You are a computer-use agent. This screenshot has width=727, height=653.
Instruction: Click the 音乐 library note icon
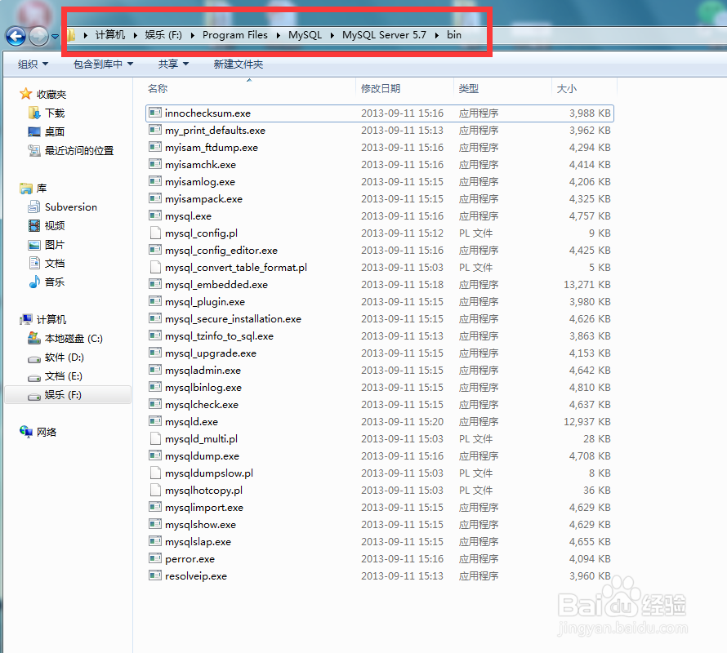point(33,282)
